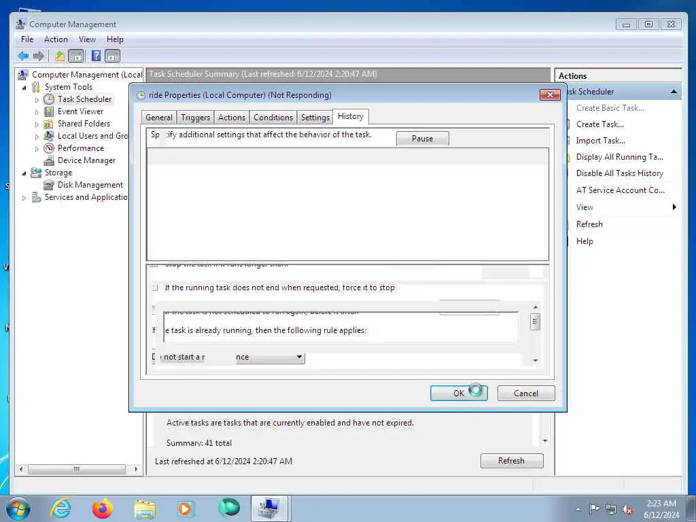Open the View submenu arrow in Actions

pyautogui.click(x=674, y=207)
